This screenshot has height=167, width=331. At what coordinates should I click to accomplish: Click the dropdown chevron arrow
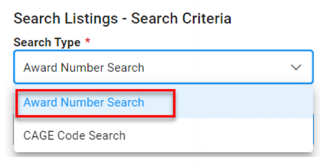point(296,68)
